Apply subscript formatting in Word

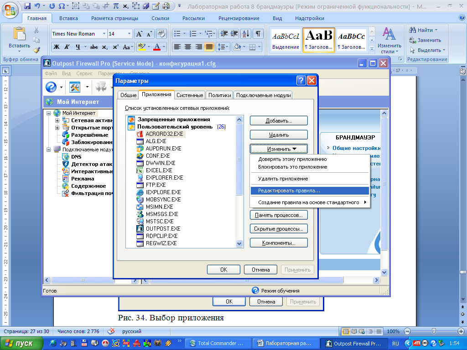[105, 47]
